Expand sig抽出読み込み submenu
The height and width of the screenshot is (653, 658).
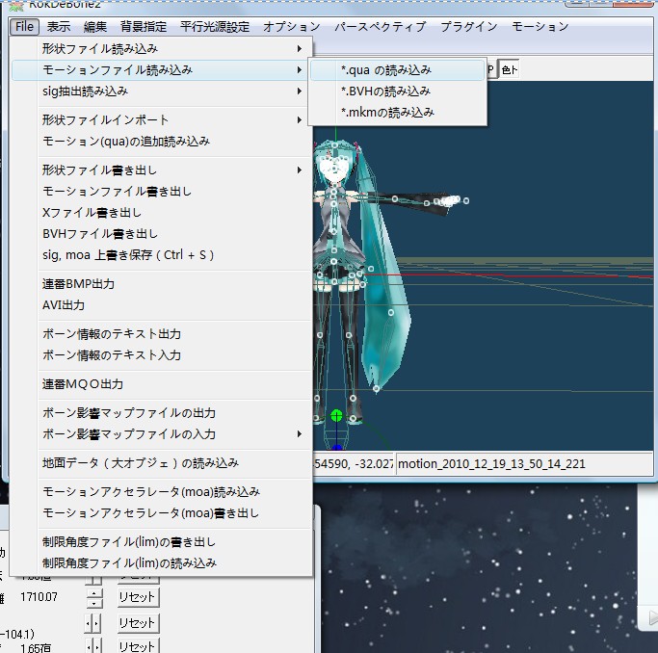[162, 91]
